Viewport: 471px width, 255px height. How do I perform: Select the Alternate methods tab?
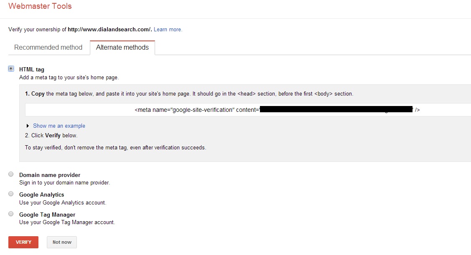pos(122,48)
